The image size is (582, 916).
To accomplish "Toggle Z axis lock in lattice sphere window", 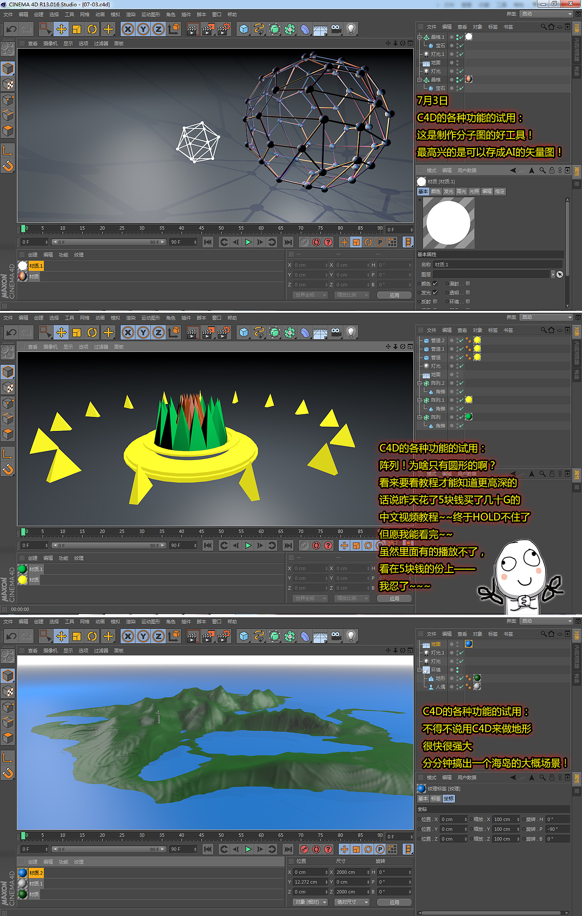I will [x=158, y=29].
